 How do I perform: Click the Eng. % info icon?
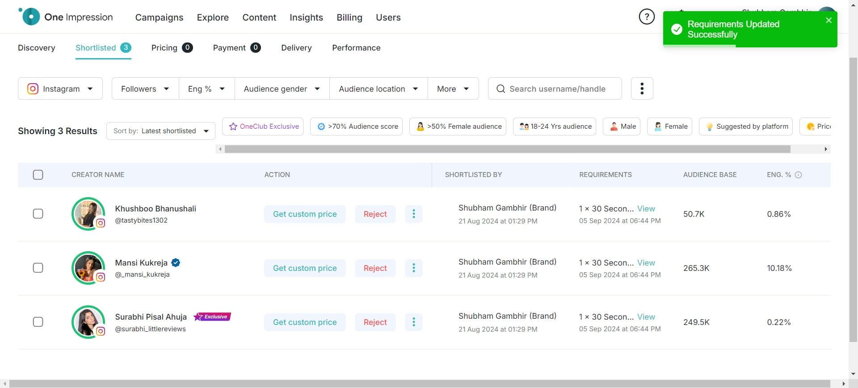point(799,175)
